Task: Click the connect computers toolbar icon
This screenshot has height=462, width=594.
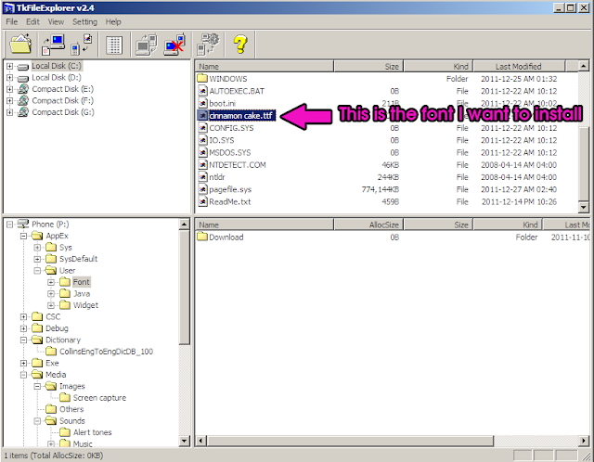Action: 147,45
